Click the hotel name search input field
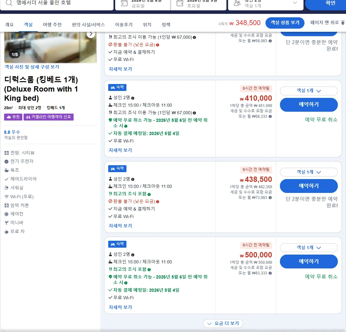 [x=57, y=4]
